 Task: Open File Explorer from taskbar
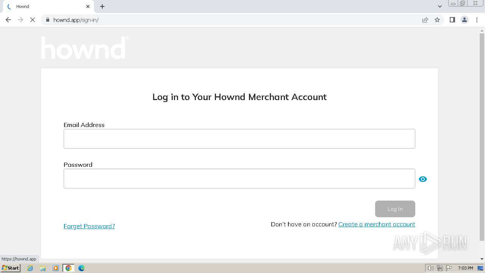click(43, 268)
